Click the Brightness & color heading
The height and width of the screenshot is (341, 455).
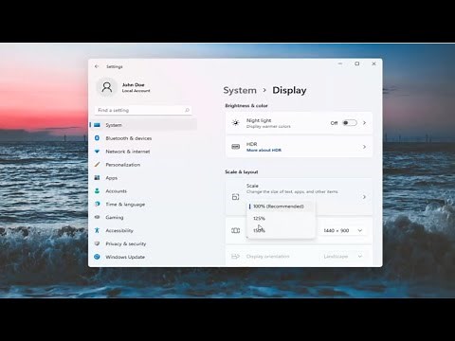point(246,106)
